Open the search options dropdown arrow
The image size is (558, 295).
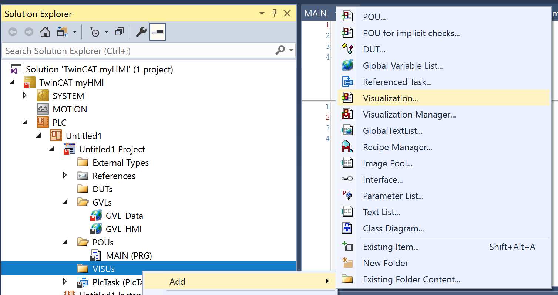point(291,50)
